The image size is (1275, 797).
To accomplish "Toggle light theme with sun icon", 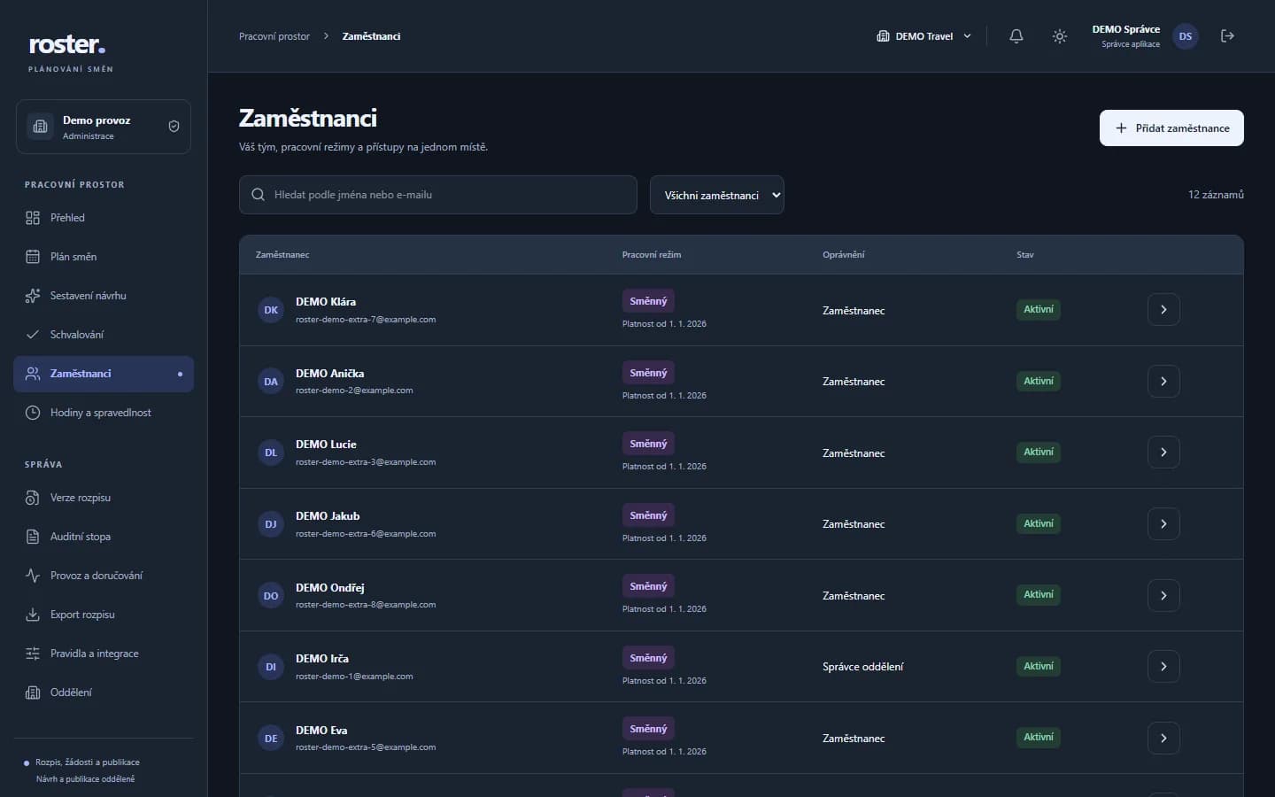I will (1059, 36).
